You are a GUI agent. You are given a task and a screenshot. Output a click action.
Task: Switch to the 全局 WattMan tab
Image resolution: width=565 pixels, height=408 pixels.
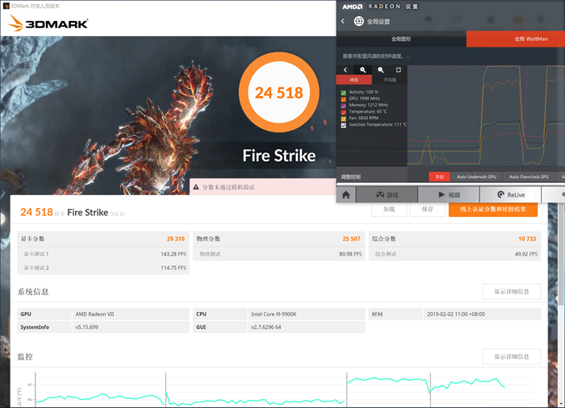(516, 39)
